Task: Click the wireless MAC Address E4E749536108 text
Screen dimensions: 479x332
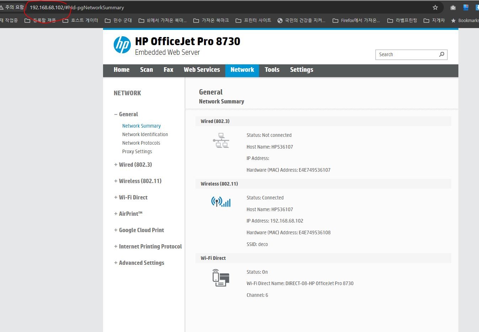Action: 289,232
